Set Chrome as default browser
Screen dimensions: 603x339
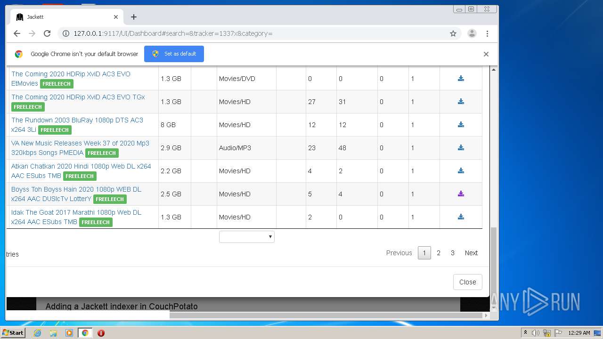click(174, 54)
